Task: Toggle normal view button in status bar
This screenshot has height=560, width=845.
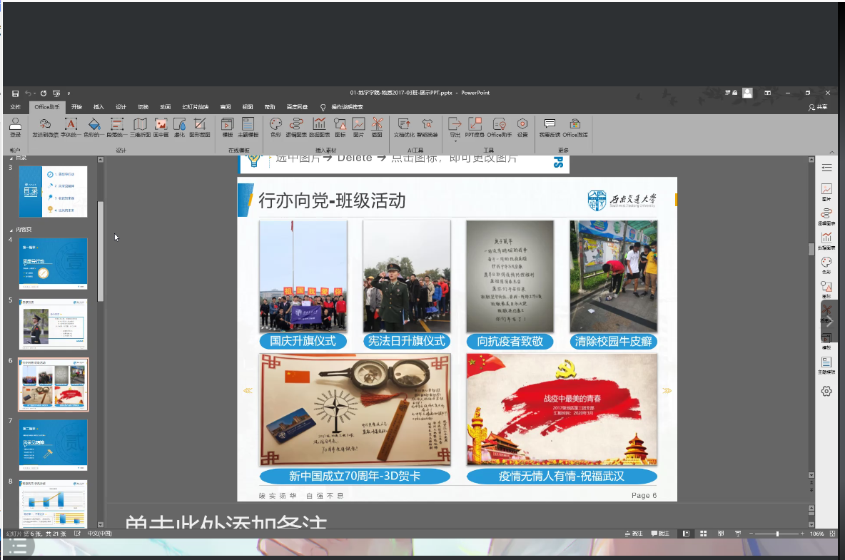Action: pyautogui.click(x=686, y=534)
